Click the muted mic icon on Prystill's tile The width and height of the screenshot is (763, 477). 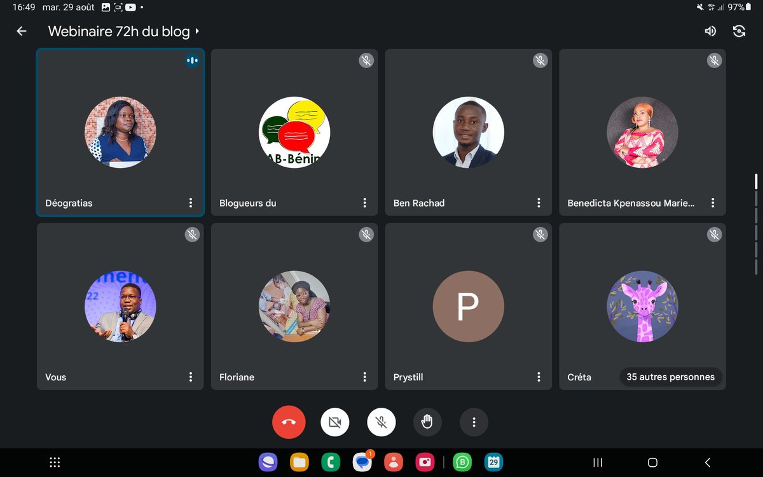(540, 235)
